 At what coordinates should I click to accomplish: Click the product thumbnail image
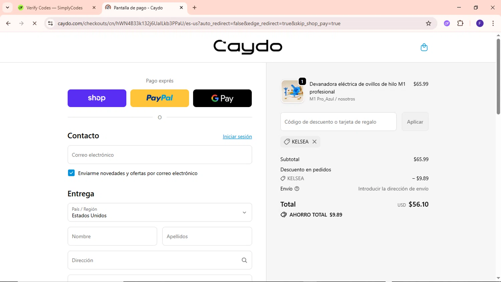point(293,91)
